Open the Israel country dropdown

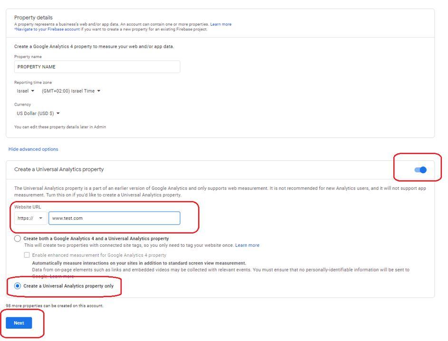tap(26, 91)
